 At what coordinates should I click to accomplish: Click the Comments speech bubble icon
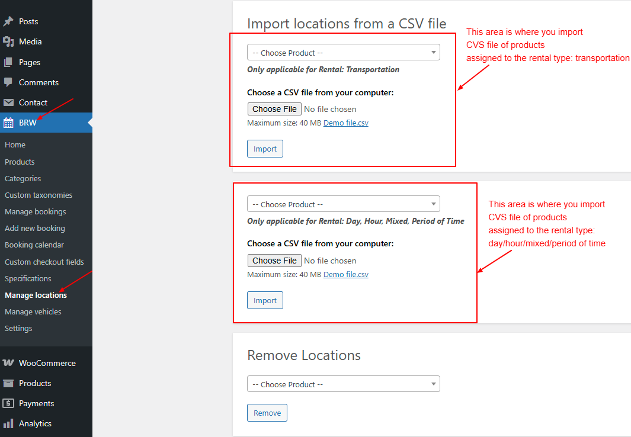click(x=8, y=82)
